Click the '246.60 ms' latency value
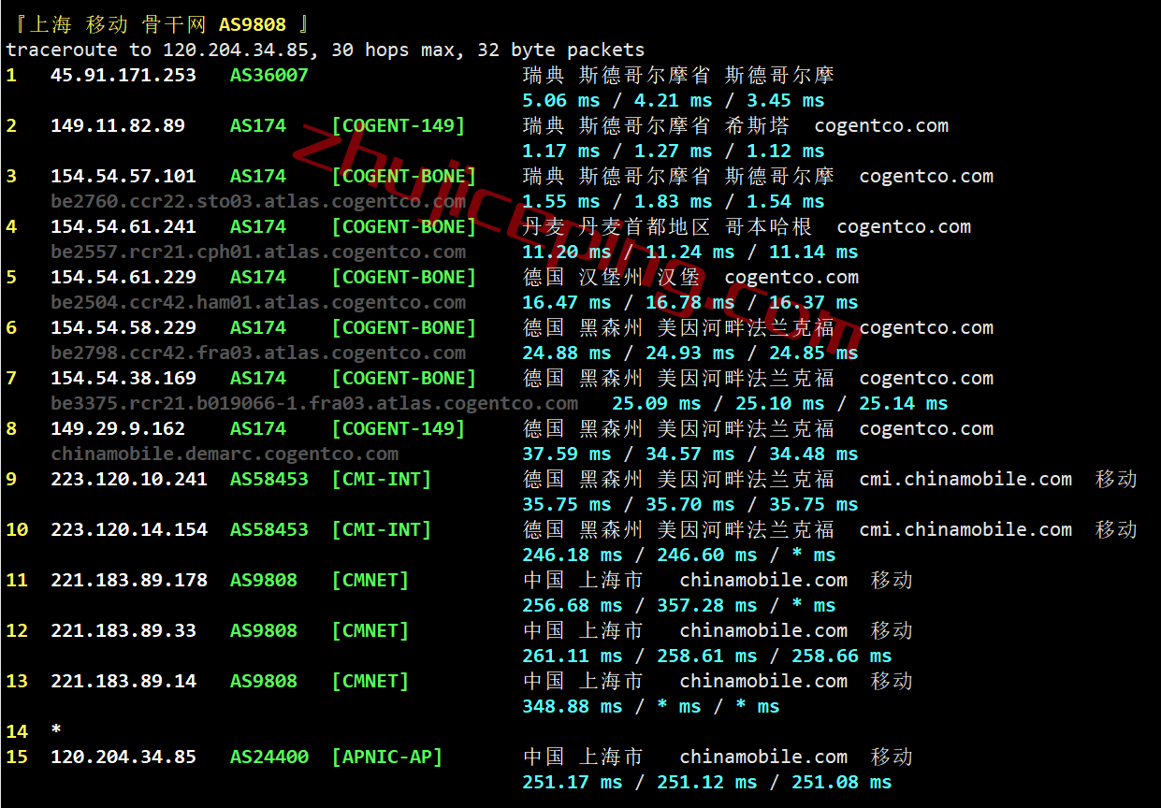Viewport: 1161px width, 808px height. (x=707, y=555)
